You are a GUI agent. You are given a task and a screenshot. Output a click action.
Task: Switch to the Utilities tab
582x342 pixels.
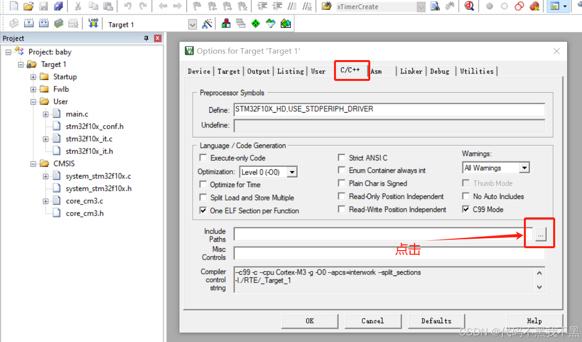click(477, 71)
